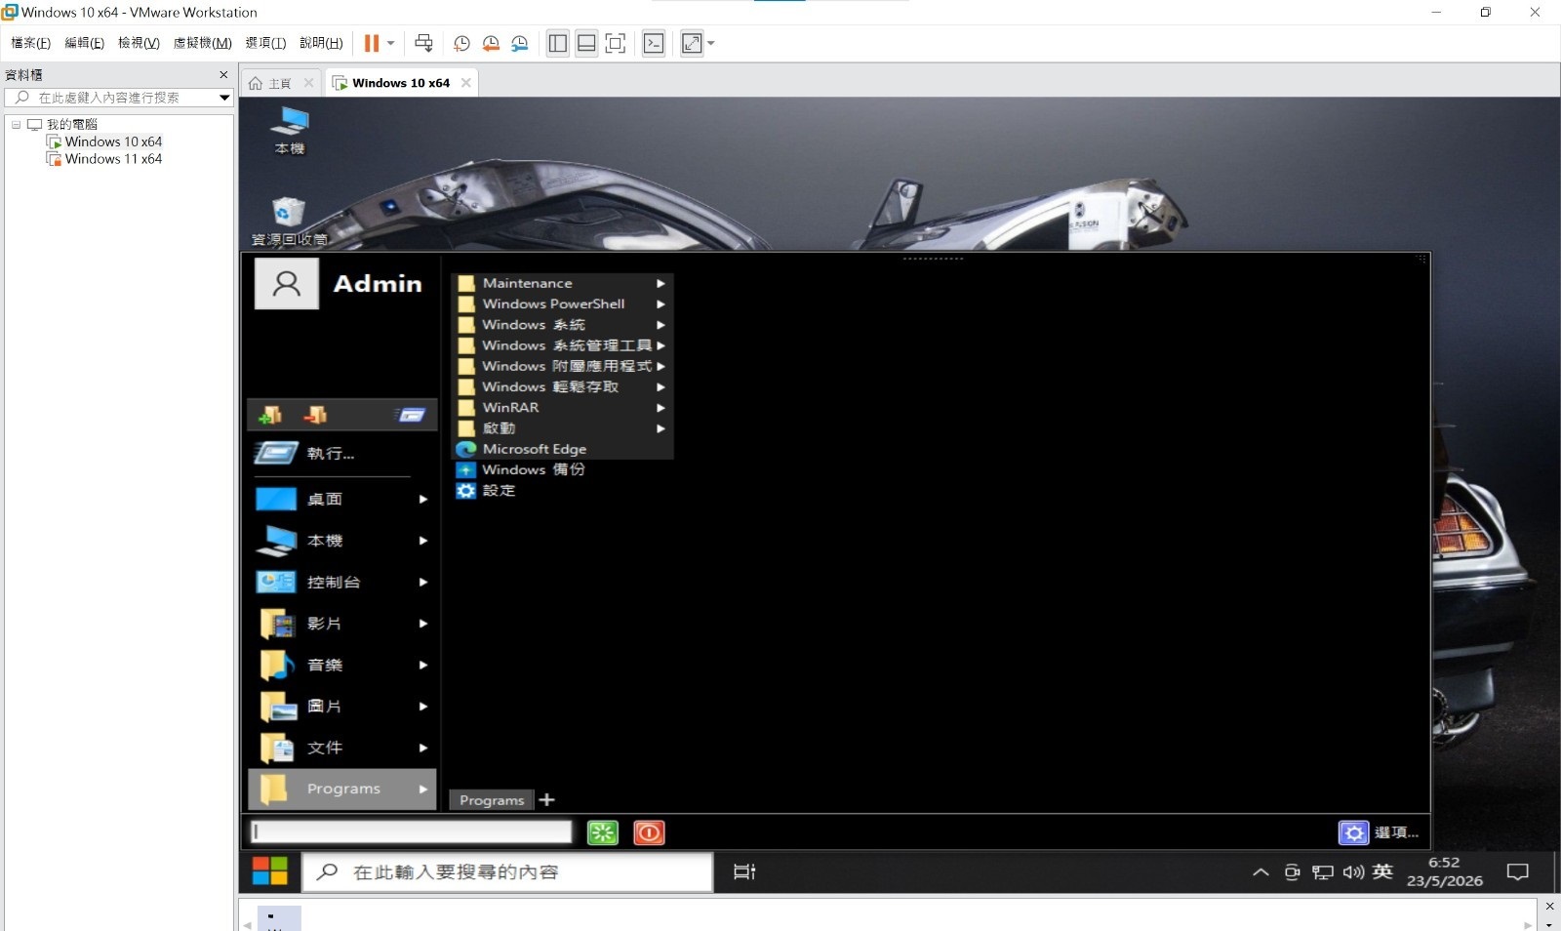Collapse the 我的電腦 tree node

coord(16,125)
